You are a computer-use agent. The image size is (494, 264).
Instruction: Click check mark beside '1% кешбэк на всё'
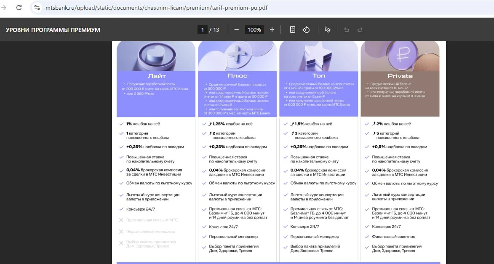121,124
